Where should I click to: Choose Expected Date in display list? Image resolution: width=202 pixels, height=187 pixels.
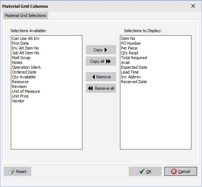134,67
